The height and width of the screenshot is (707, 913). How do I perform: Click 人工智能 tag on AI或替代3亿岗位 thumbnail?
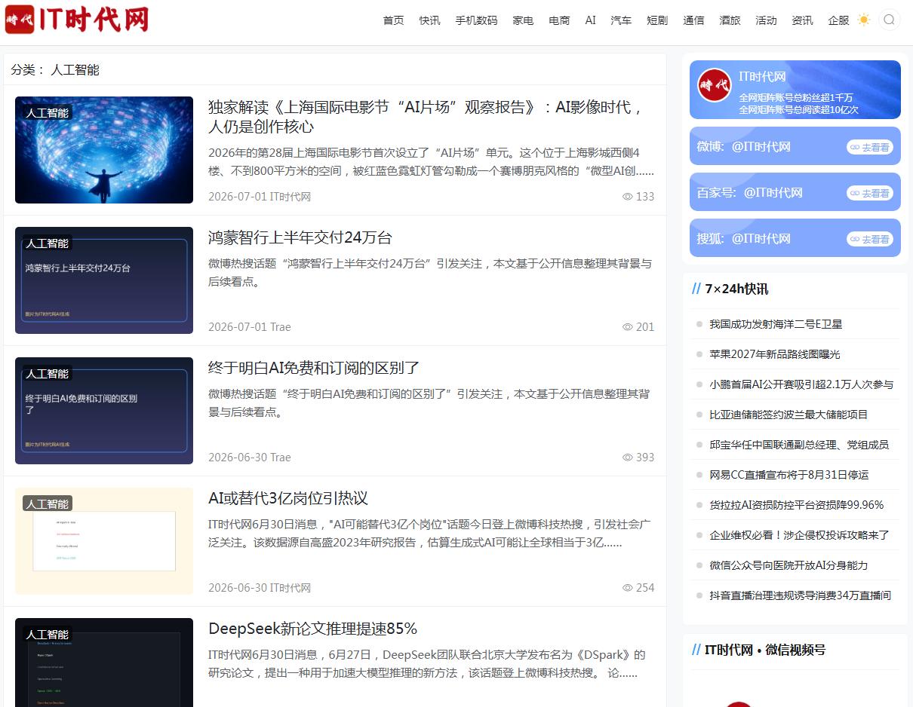pyautogui.click(x=48, y=504)
